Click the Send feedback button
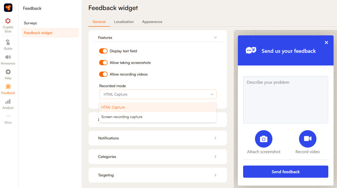 coord(286,172)
